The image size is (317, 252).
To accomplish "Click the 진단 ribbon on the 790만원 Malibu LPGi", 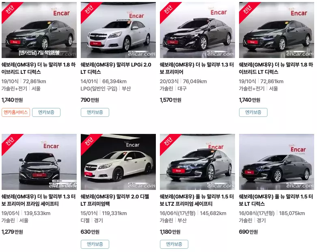I will point(89,9).
